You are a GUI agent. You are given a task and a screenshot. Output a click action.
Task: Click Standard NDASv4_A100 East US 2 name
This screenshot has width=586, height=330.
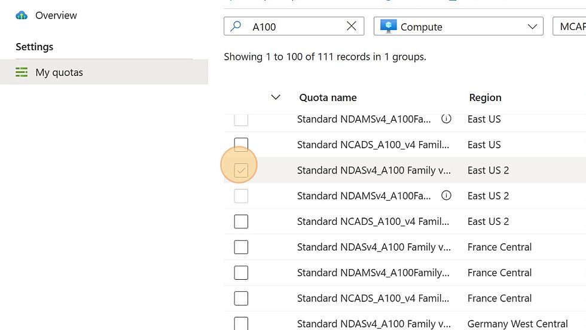pos(374,170)
